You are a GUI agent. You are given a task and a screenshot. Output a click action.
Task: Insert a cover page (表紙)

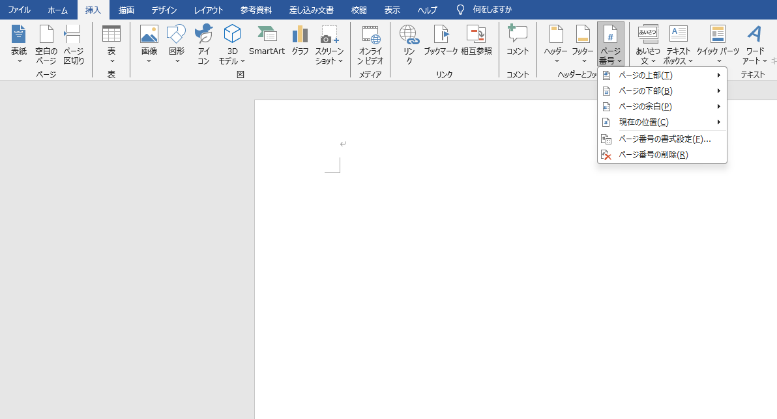[19, 44]
